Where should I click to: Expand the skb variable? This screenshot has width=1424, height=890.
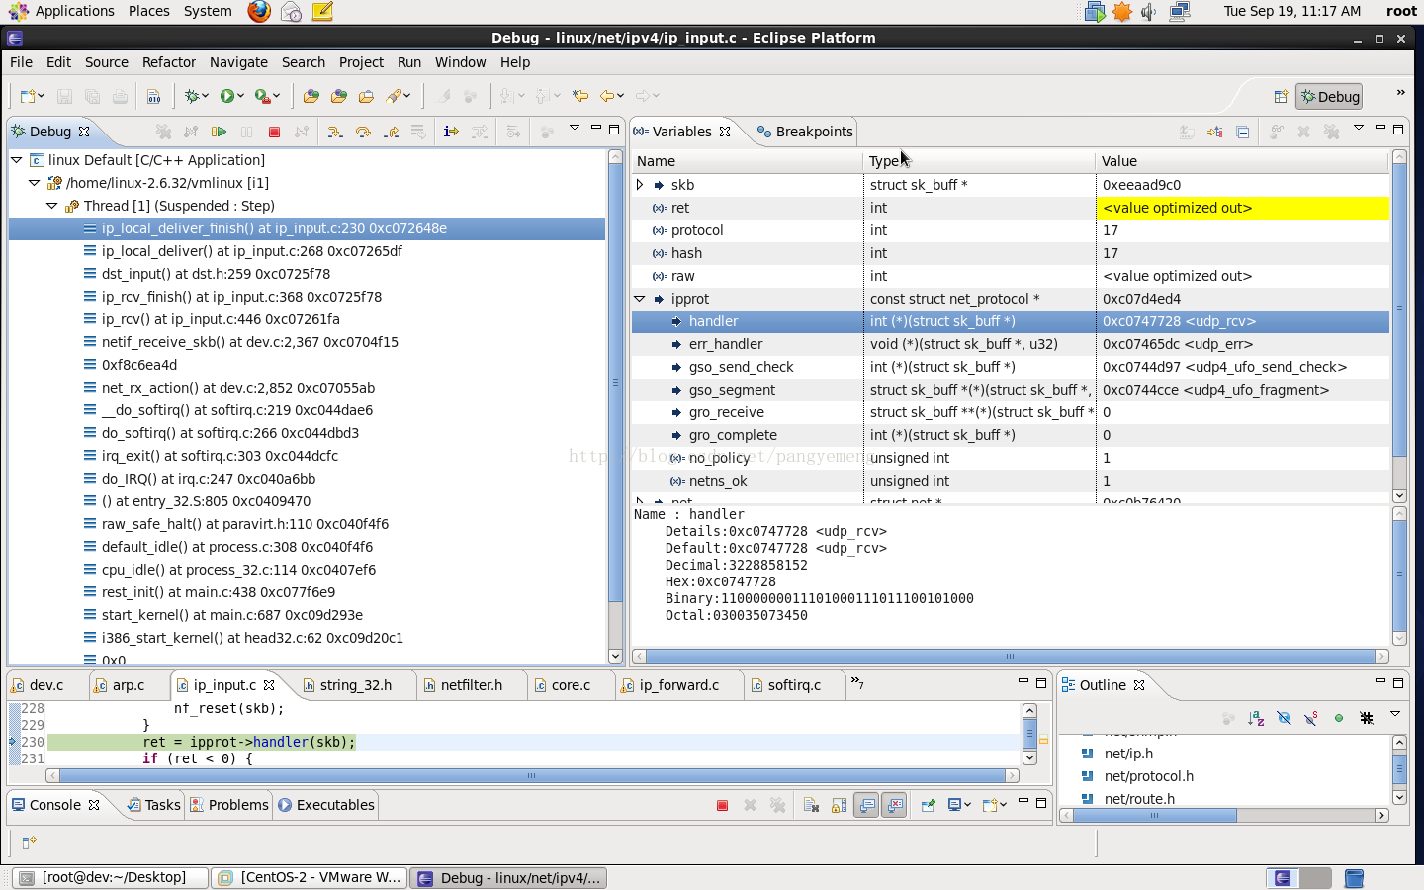pos(640,185)
